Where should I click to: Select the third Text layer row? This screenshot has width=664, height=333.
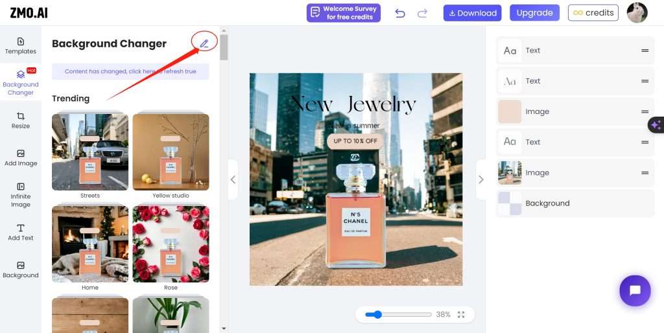pyautogui.click(x=575, y=142)
